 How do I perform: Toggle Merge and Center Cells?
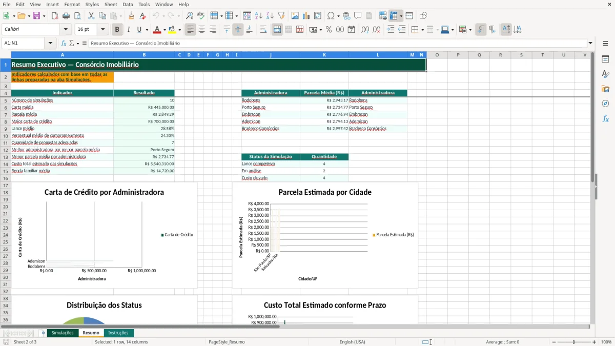pyautogui.click(x=277, y=30)
